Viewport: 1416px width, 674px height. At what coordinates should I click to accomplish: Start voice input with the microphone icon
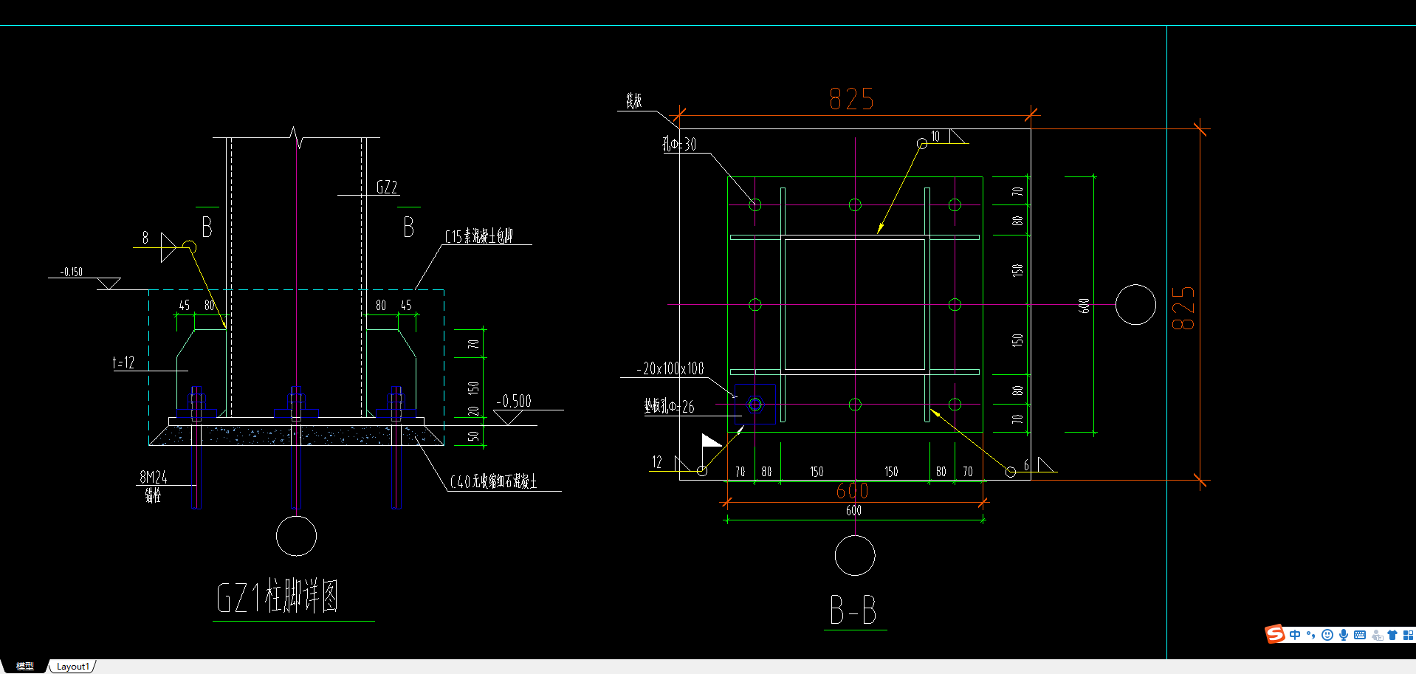(1344, 635)
